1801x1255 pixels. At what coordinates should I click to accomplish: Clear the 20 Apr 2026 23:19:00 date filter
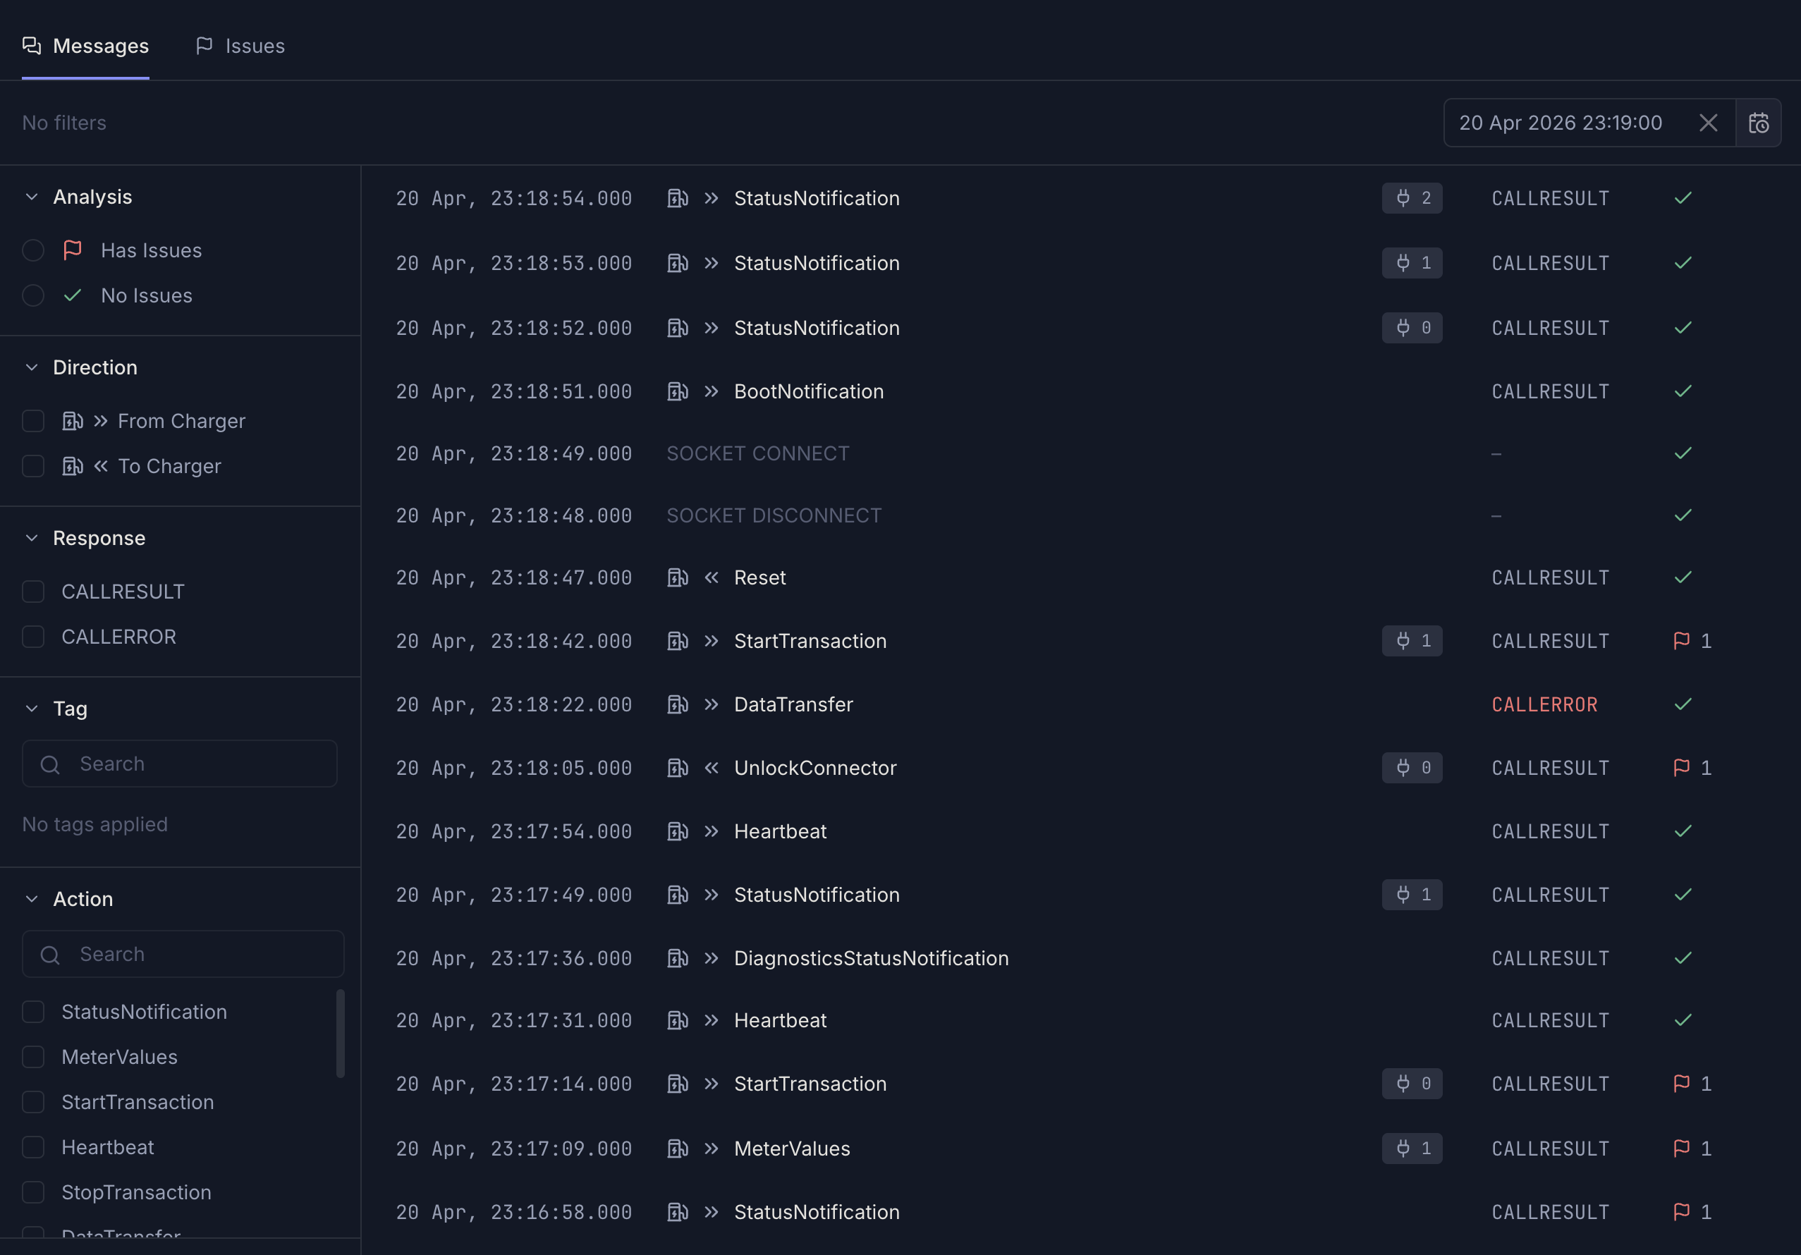(1708, 123)
